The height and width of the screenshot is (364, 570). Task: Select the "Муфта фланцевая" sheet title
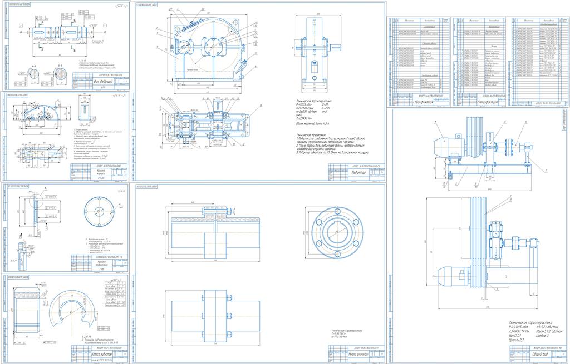coord(358,353)
